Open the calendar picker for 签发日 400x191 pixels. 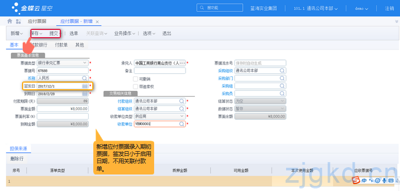click(85, 86)
